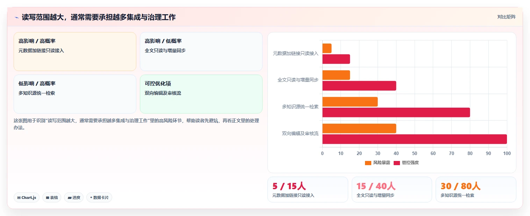Click the orange bar for 多知识源统一检索
This screenshot has width=530, height=216.
350,102
